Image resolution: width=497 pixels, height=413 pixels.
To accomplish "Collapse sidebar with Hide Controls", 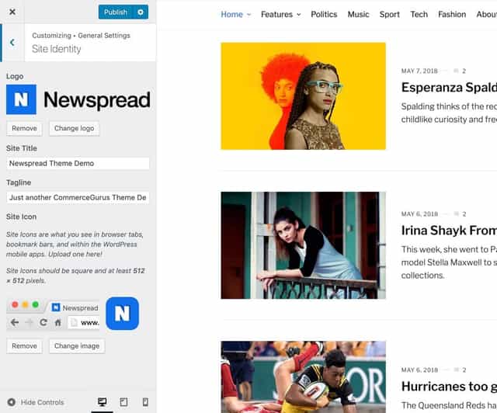I will pos(36,402).
